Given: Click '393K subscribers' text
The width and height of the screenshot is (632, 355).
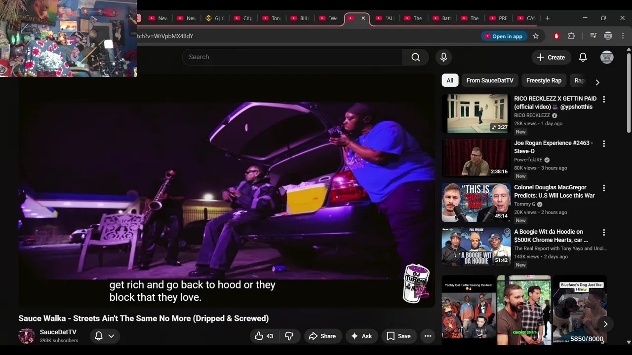Looking at the screenshot, I should (59, 341).
